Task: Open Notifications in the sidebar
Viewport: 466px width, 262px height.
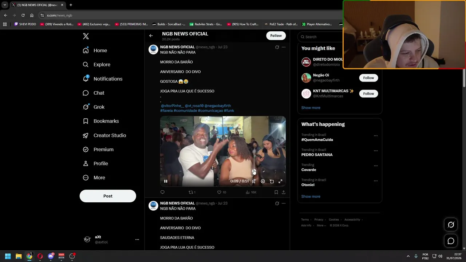Action: tap(103, 79)
